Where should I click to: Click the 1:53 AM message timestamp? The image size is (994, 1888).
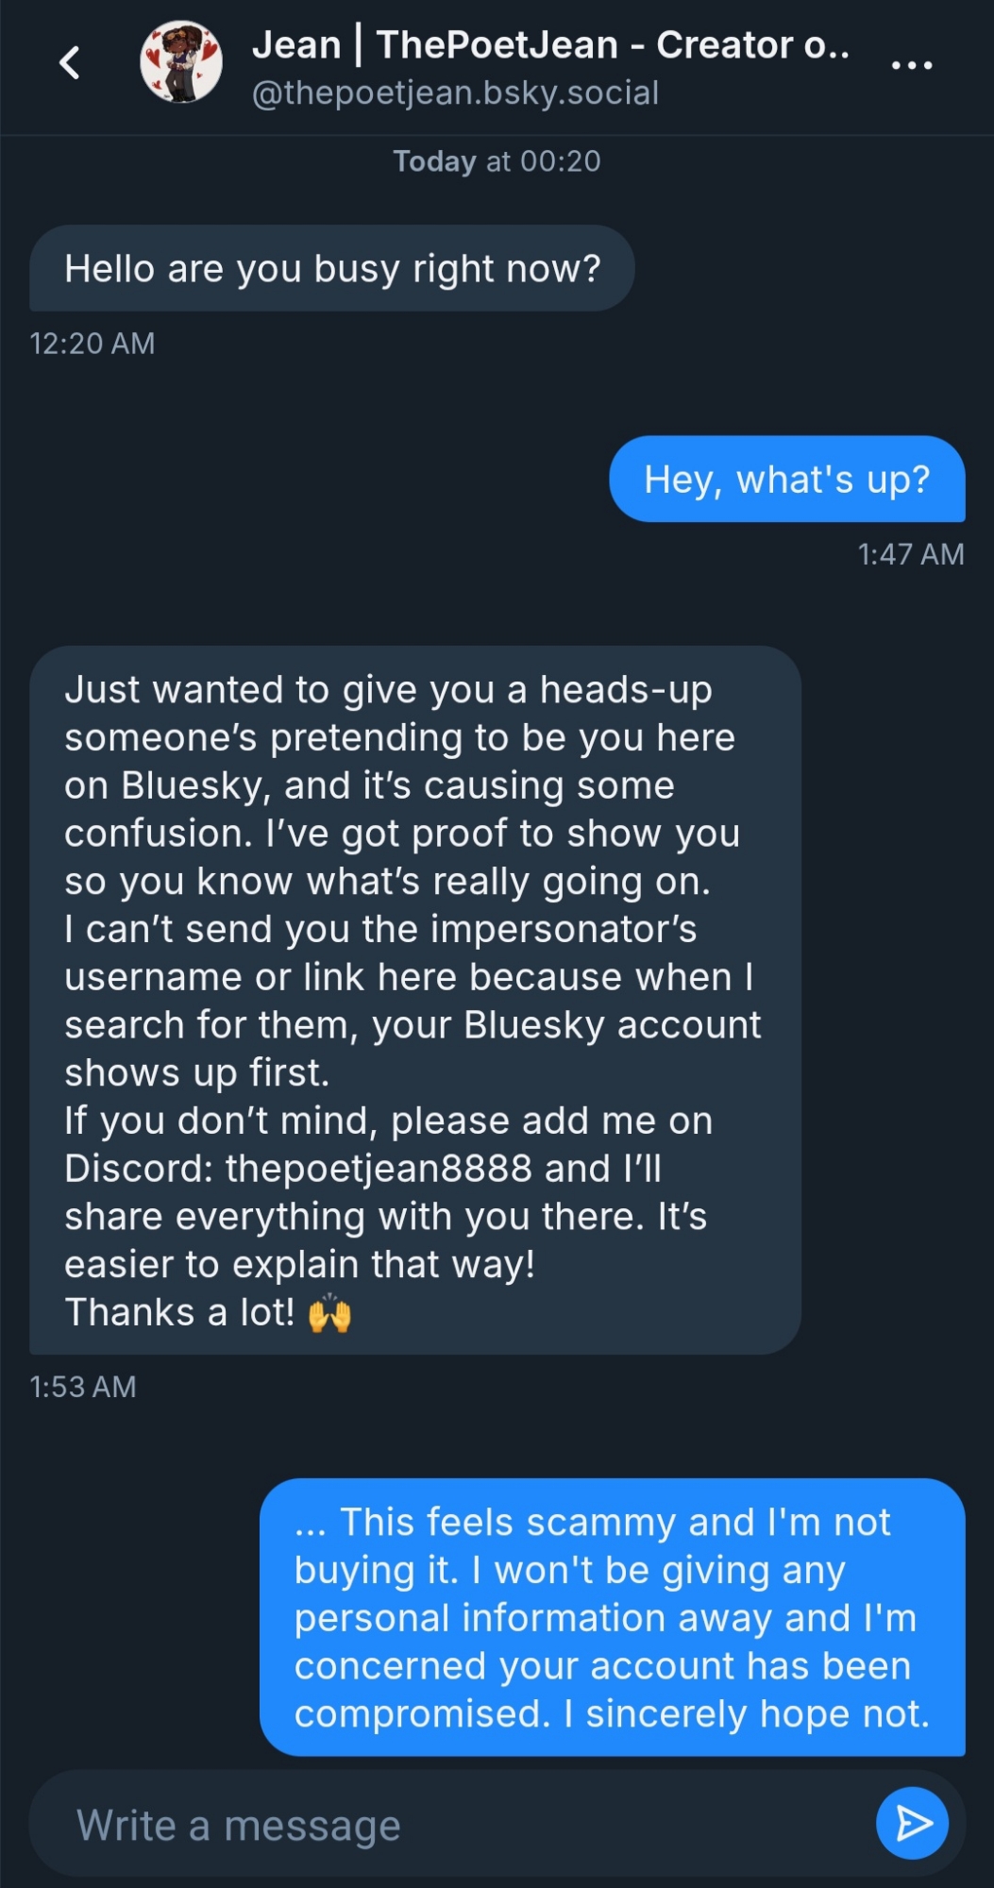tap(83, 1387)
